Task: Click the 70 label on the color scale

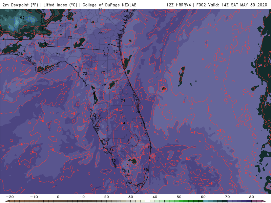Action: pyautogui.click(x=227, y=197)
